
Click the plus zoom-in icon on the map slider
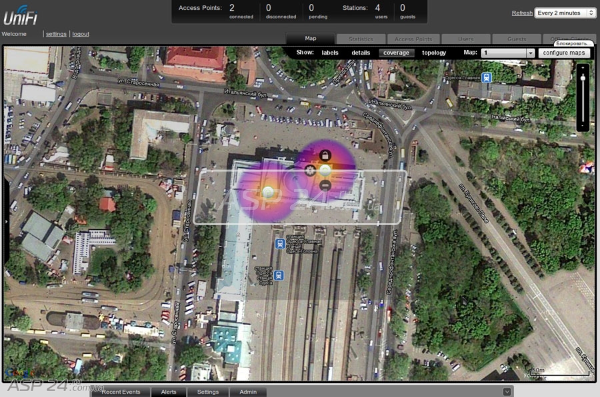coord(583,68)
